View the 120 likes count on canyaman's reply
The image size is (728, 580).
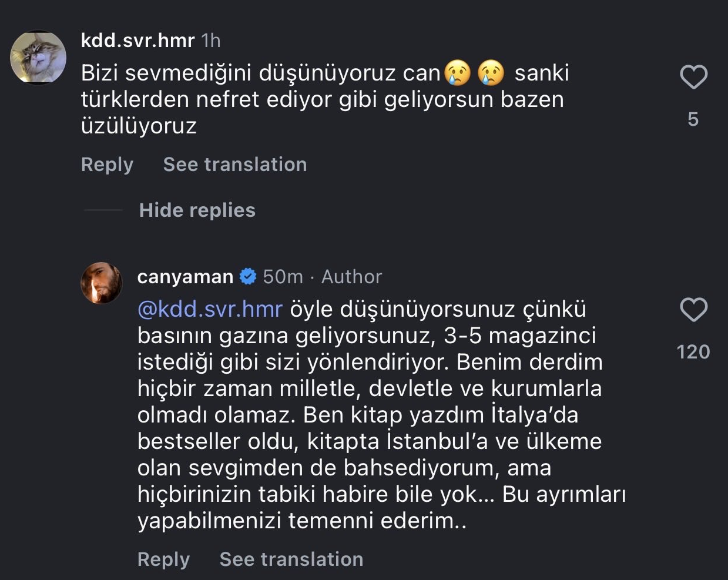click(693, 352)
